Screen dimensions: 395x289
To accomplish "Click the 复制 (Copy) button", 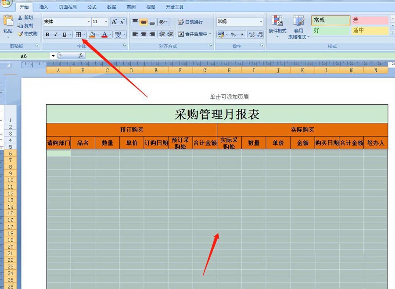I will point(25,25).
